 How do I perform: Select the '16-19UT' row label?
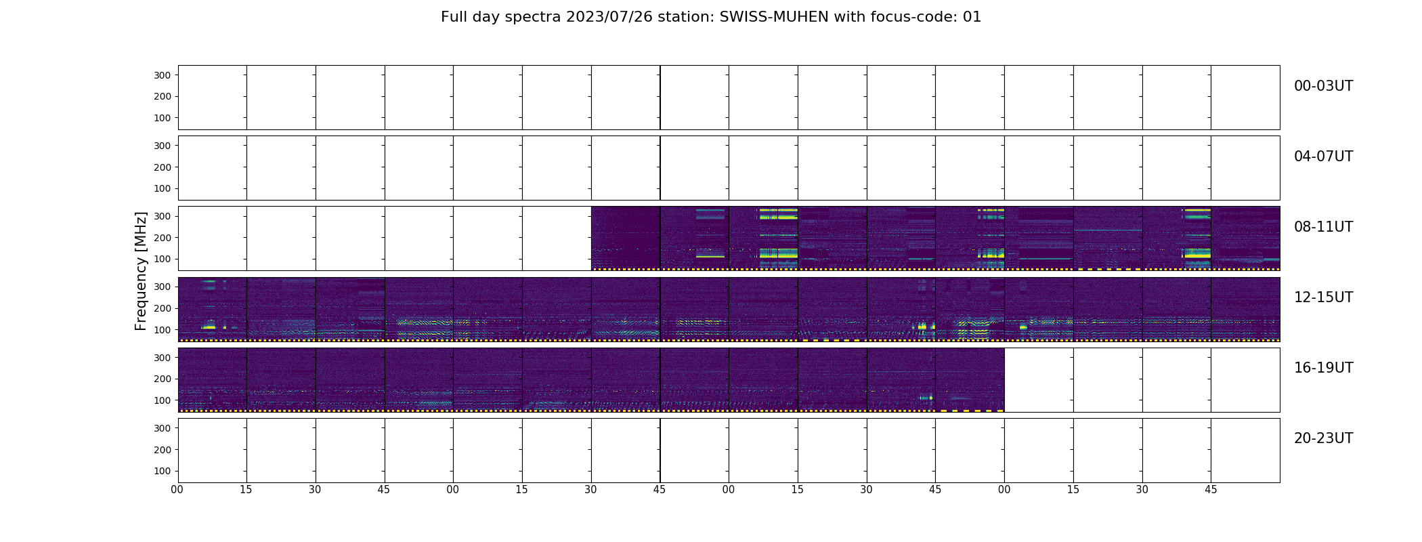[x=1323, y=368]
